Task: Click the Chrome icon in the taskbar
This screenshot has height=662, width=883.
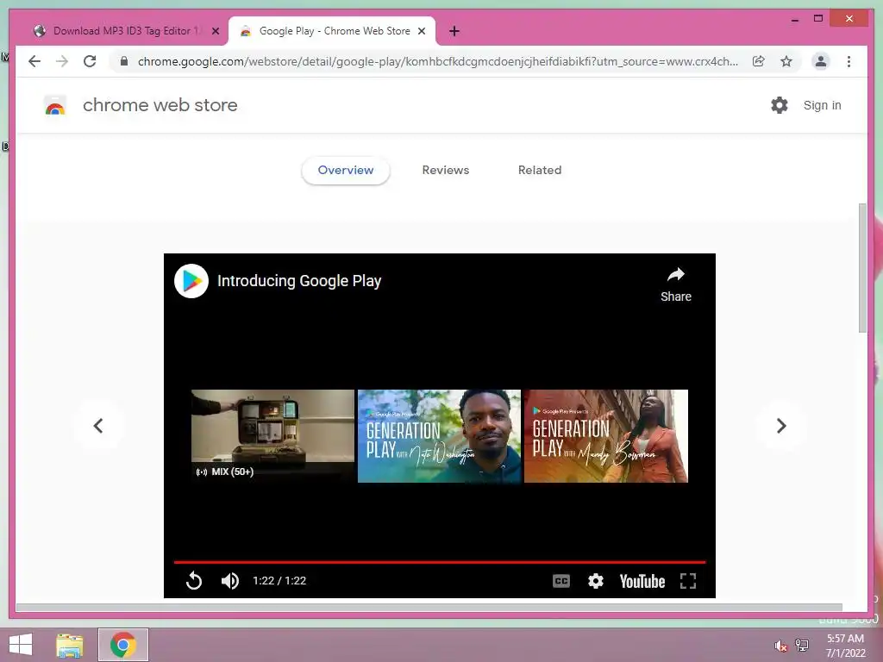Action: 123,645
